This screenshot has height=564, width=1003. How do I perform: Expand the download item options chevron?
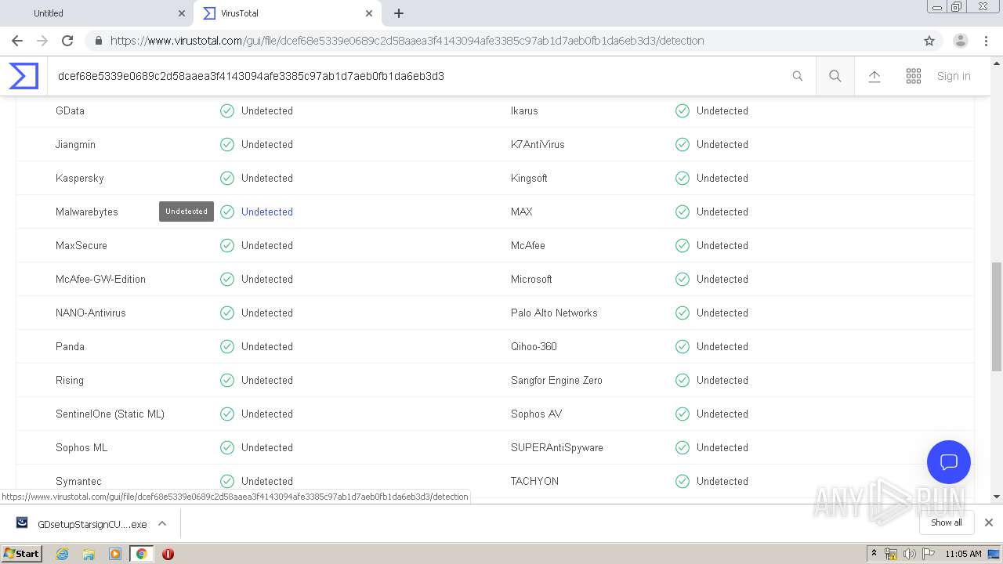click(x=162, y=523)
